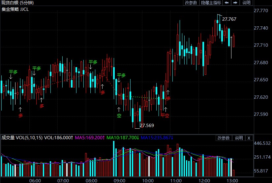Click the 55.817 volume axis label

[x=261, y=171]
